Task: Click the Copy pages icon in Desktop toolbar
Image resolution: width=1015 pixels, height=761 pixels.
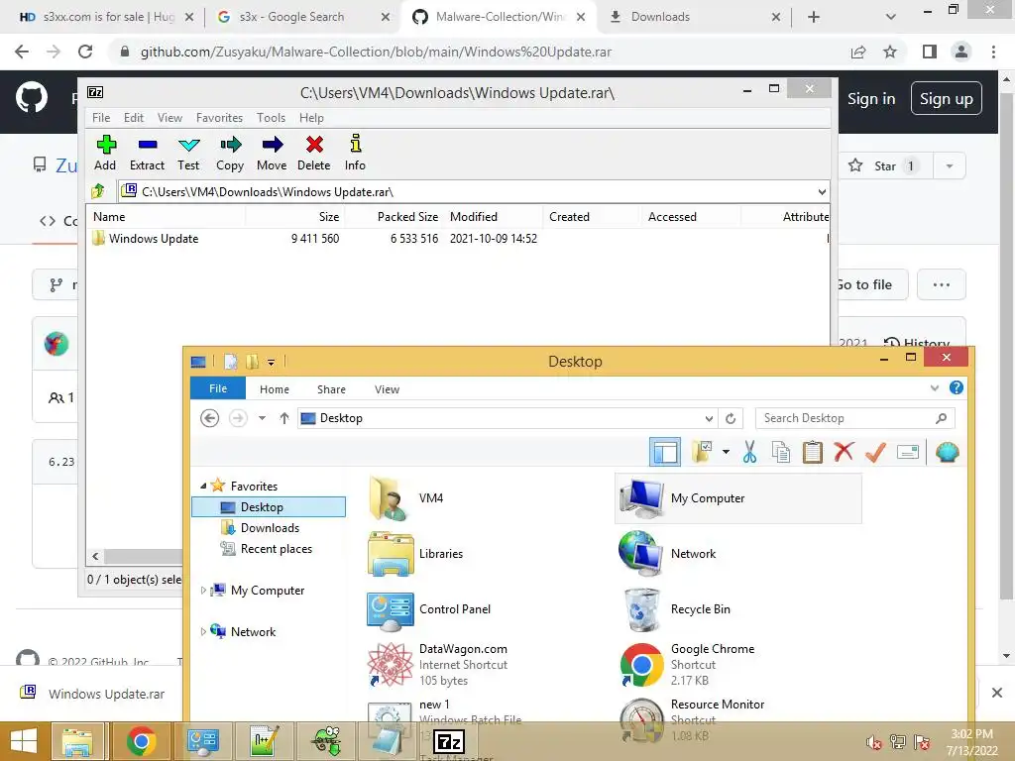Action: pos(781,452)
